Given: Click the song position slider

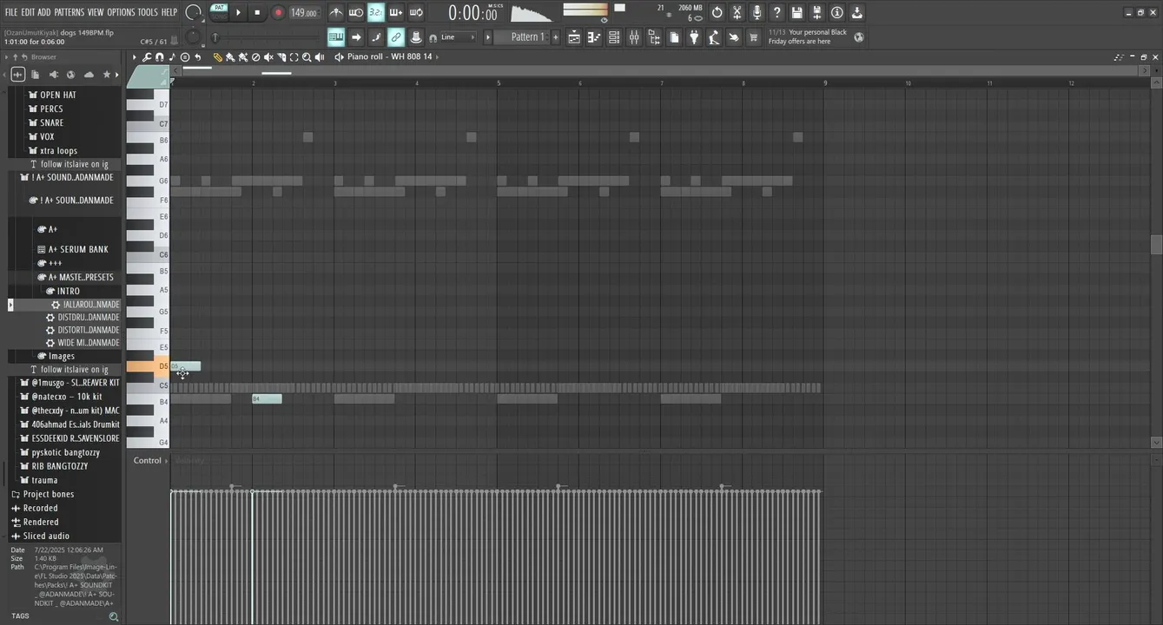Looking at the screenshot, I should [267, 37].
